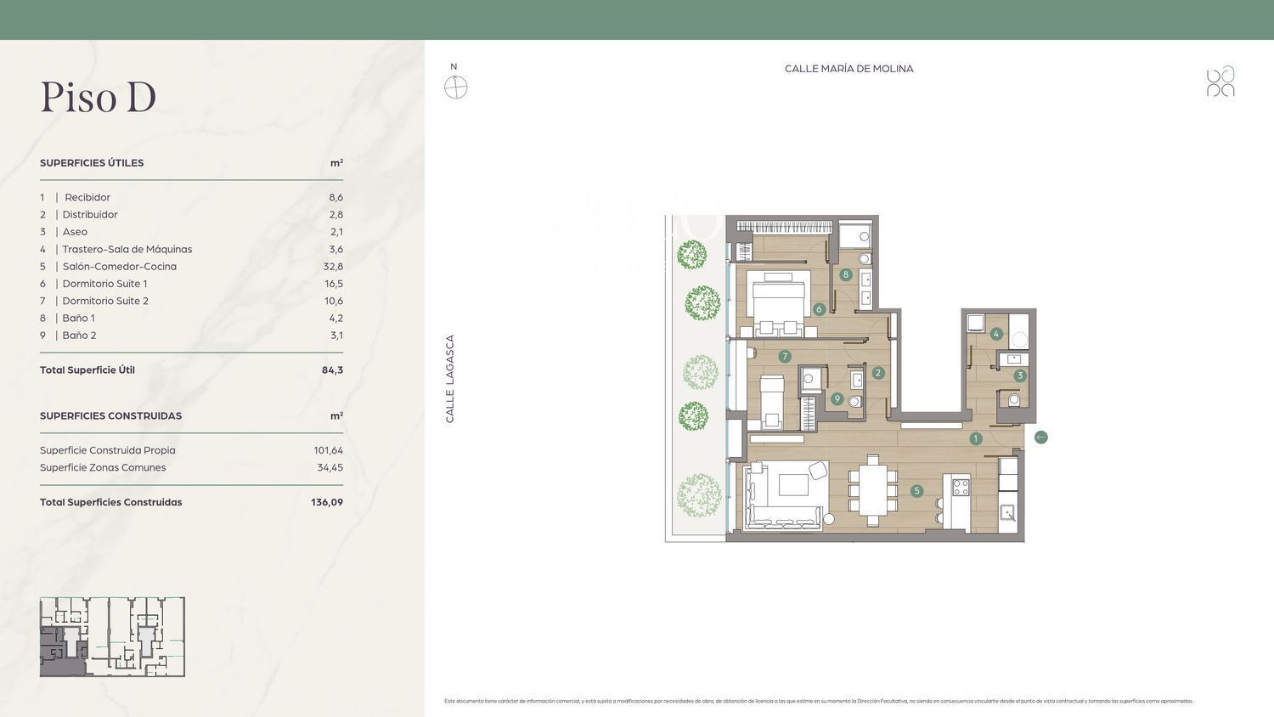This screenshot has height=717, width=1274.
Task: Select room marker 5 in living room
Action: pos(916,491)
